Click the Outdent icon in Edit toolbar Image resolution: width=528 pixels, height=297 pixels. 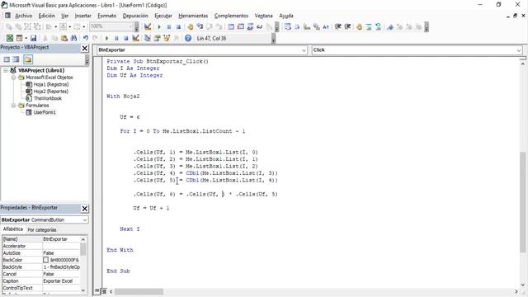347,26
